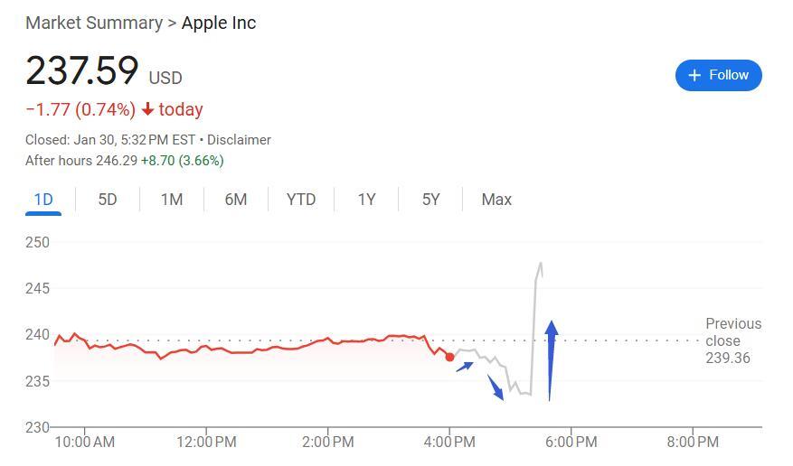Viewport: 793px width, 466px height.
Task: Click the plus icon on Follow
Action: pos(694,75)
